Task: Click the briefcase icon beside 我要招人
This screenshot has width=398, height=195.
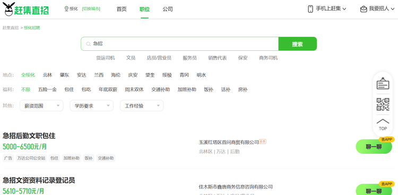Action: [x=364, y=9]
